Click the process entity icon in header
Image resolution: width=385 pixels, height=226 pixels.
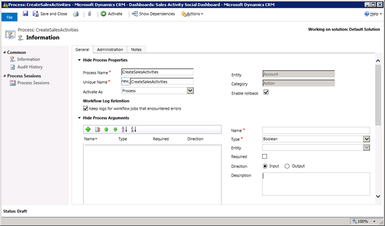[x=10, y=35]
